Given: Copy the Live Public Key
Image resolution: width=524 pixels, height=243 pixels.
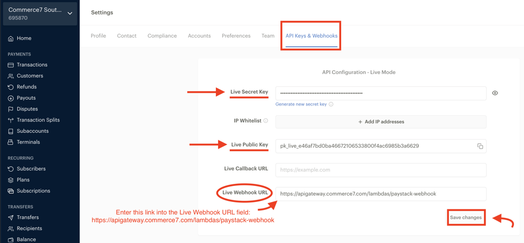Looking at the screenshot, I should click(x=480, y=146).
